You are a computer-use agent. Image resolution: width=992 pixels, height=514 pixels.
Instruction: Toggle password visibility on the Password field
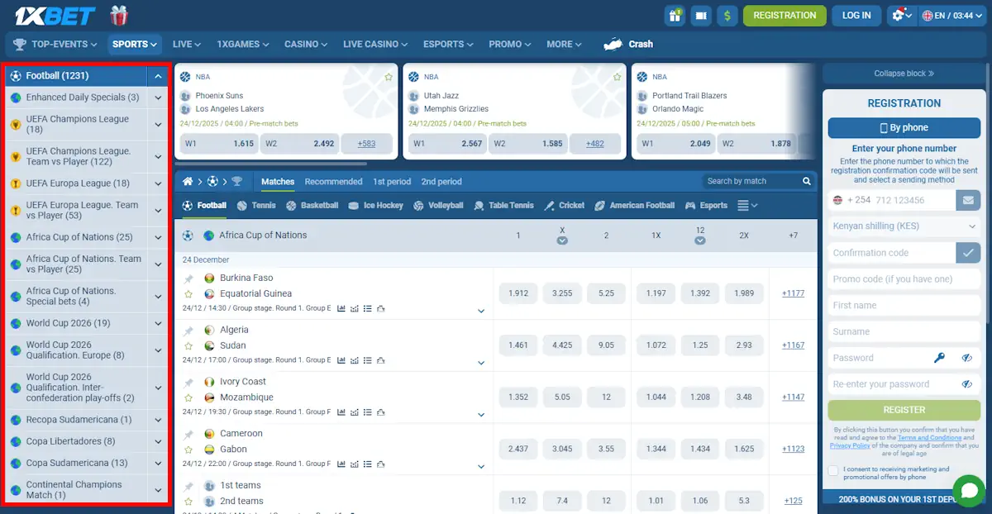click(x=967, y=357)
